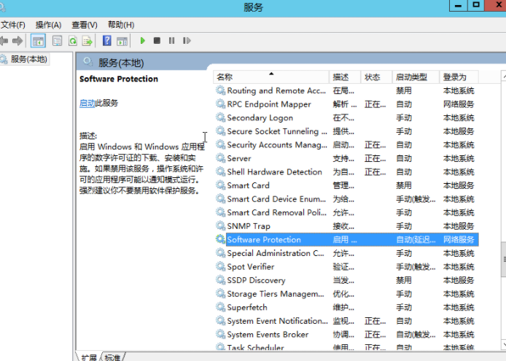Click the blue Help question-mark icon
This screenshot has width=506, height=361.
[x=107, y=41]
